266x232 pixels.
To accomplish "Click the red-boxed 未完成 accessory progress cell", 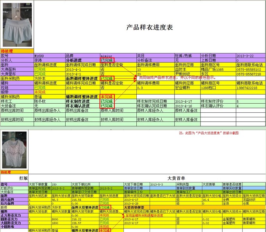I will (107, 96).
